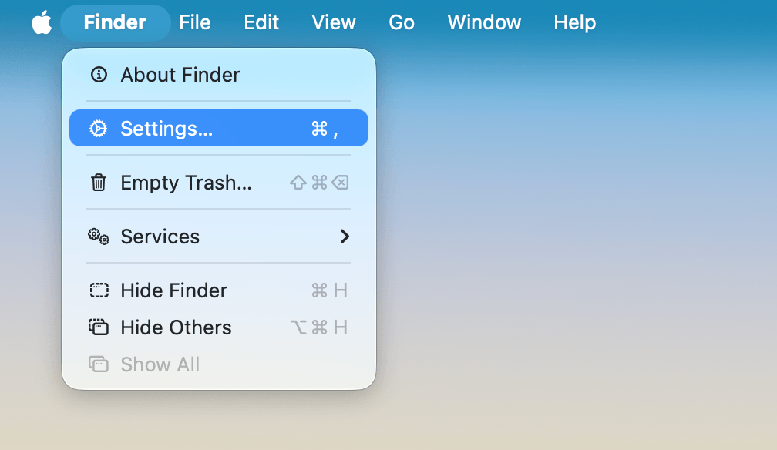Select Hide Finder
This screenshot has height=450, width=777.
(x=173, y=290)
